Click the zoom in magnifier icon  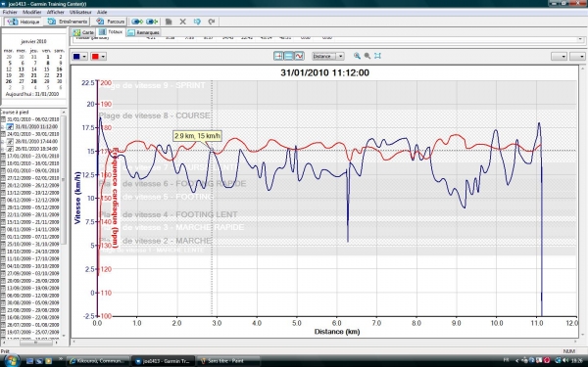click(357, 56)
